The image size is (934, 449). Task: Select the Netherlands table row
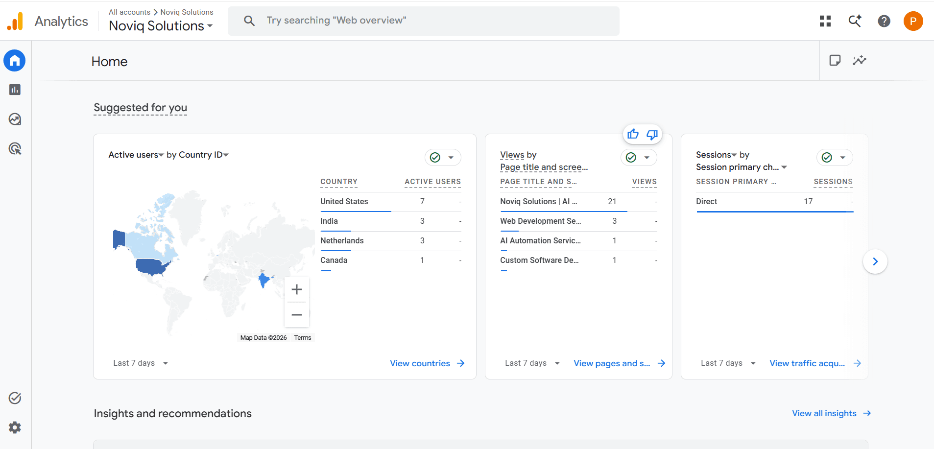[391, 241]
